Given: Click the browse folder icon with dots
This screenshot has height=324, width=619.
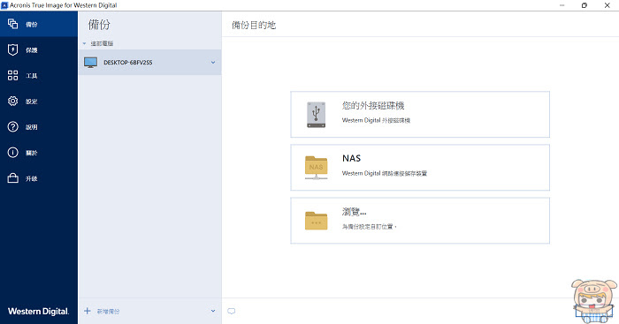Looking at the screenshot, I should (317, 221).
